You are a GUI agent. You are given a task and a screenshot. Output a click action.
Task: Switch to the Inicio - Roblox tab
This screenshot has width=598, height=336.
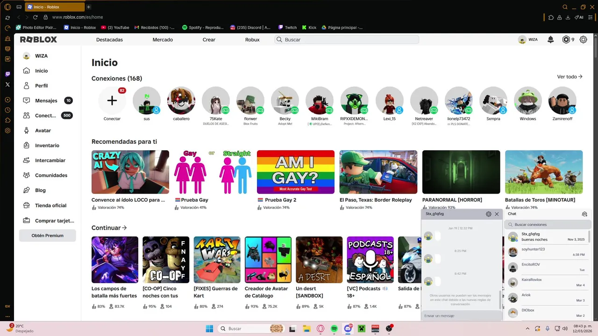pyautogui.click(x=54, y=7)
